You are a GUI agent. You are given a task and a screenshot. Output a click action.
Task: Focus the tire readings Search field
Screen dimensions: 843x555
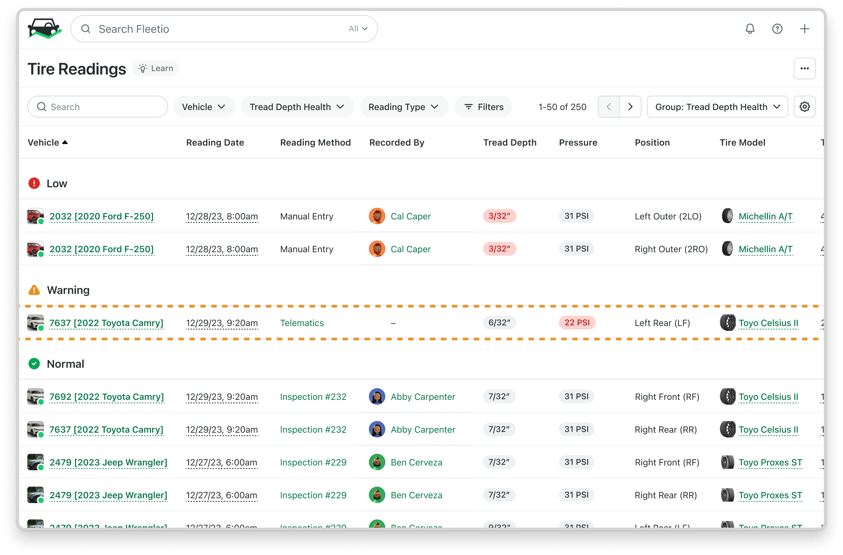coord(98,107)
